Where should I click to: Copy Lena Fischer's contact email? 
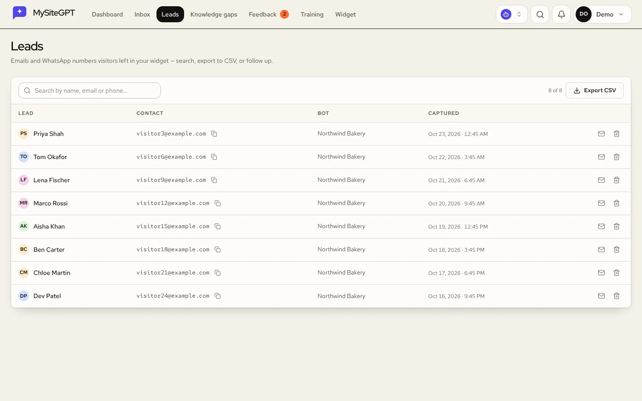pyautogui.click(x=214, y=180)
